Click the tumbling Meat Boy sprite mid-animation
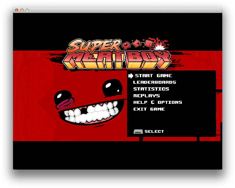The width and height of the screenshot is (235, 188). 137,43
